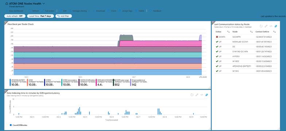Sort the table by the Status column
286x131 pixels.
point(228,32)
